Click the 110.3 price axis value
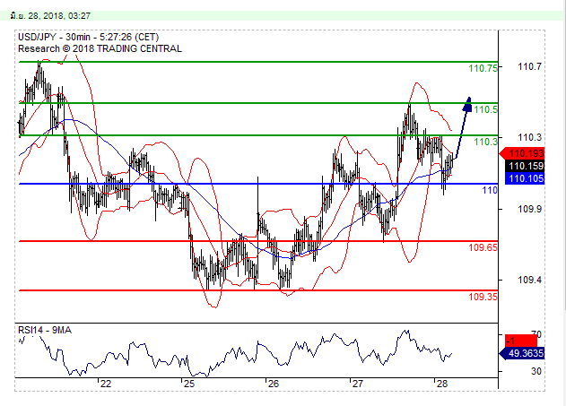Image resolution: width=566 pixels, height=406 pixels. point(529,137)
